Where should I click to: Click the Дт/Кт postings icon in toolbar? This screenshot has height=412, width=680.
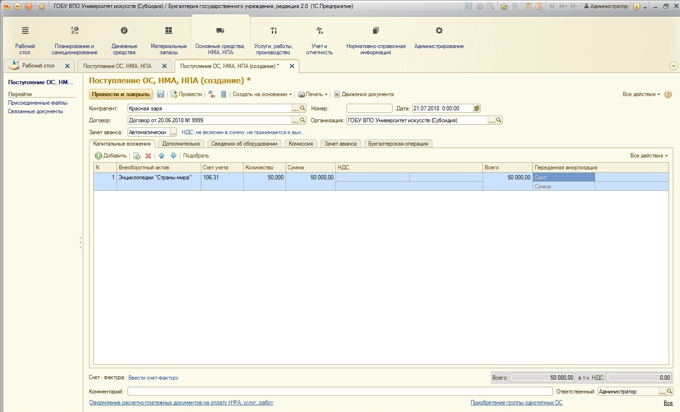coord(212,94)
